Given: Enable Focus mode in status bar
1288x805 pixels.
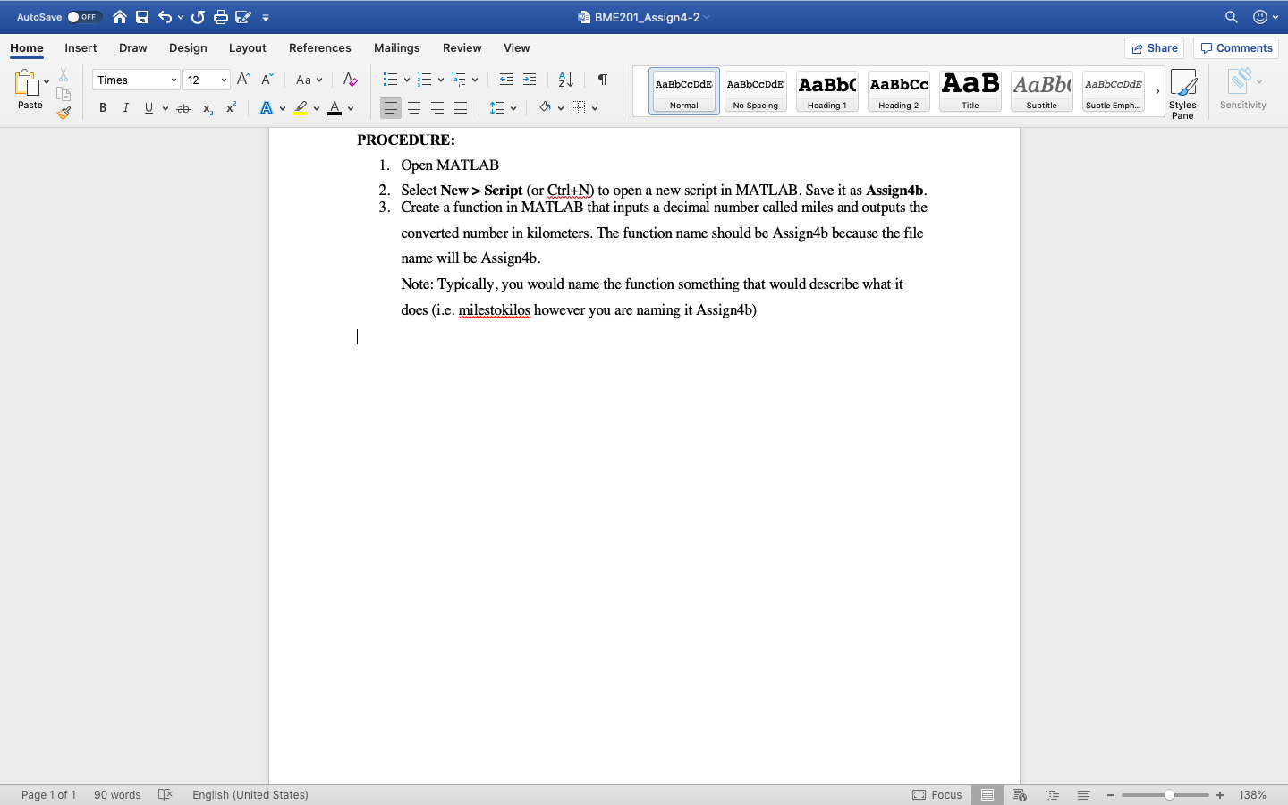Looking at the screenshot, I should [x=937, y=794].
